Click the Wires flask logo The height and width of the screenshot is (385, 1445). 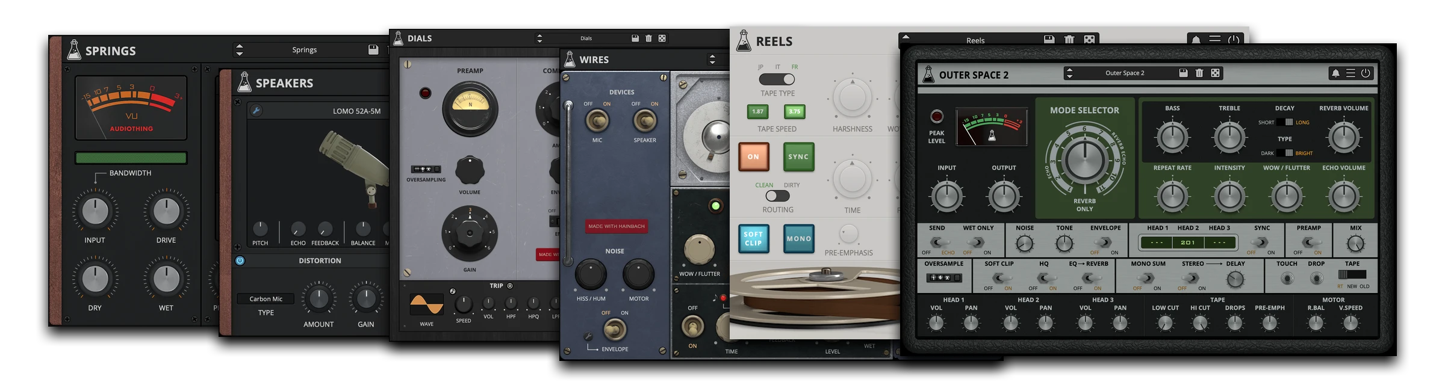coord(569,59)
